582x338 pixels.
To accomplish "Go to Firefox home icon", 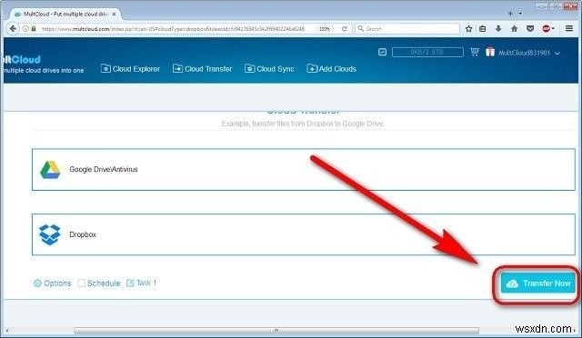I will point(514,28).
